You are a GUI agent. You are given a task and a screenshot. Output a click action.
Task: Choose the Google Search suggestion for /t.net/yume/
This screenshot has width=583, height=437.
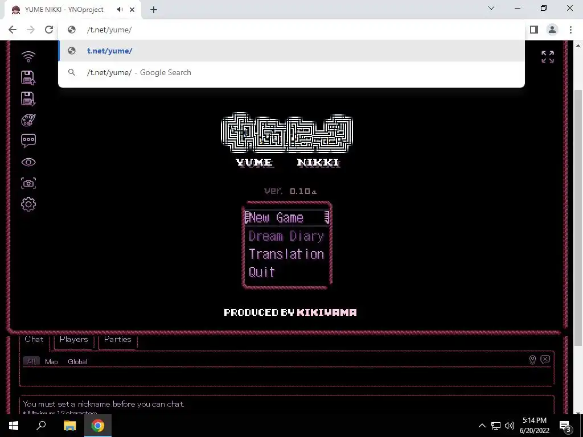(291, 72)
